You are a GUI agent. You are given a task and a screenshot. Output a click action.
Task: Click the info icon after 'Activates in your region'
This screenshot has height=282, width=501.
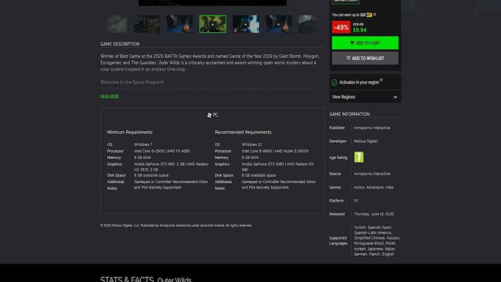click(x=381, y=80)
